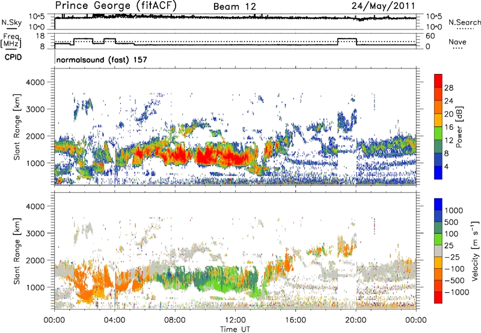
Task: Click the 'Prince George (fitACF)' title text
Action: [x=115, y=6]
